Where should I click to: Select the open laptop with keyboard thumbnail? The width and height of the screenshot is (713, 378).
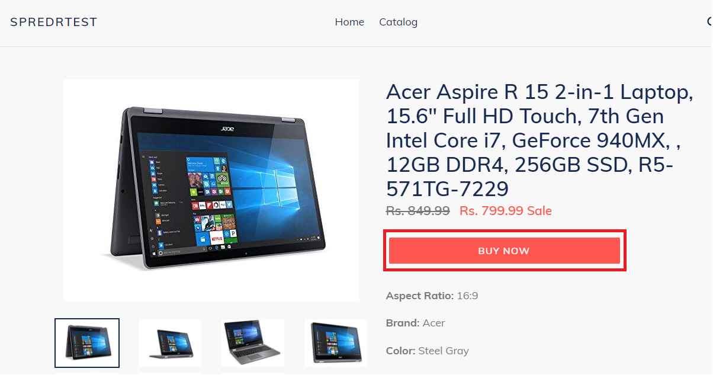pos(253,343)
